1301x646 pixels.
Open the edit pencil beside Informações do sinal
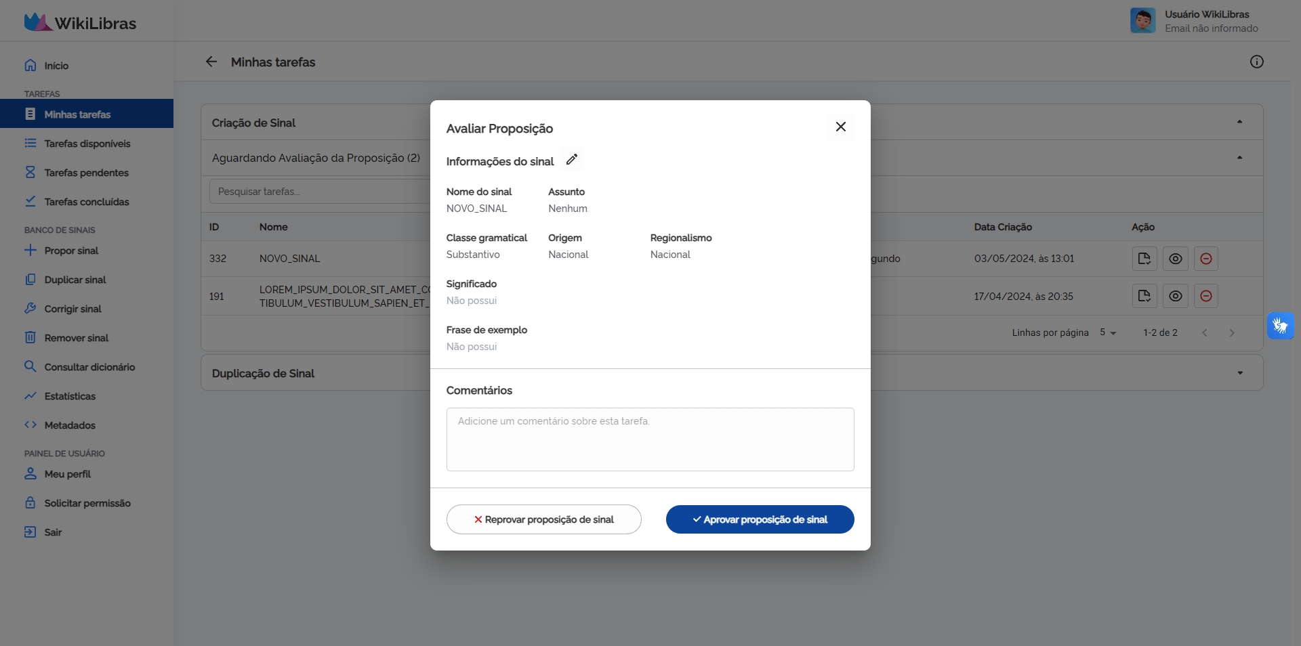(x=572, y=160)
